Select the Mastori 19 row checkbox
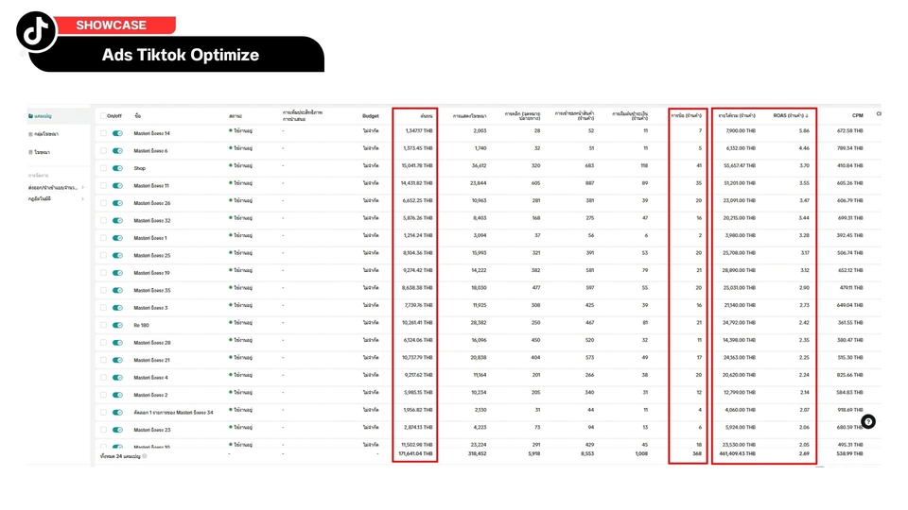This screenshot has height=510, width=908. (x=103, y=273)
